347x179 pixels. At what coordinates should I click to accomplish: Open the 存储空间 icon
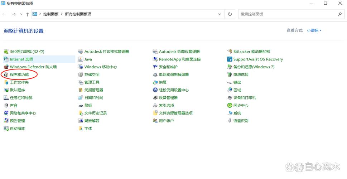81,74
